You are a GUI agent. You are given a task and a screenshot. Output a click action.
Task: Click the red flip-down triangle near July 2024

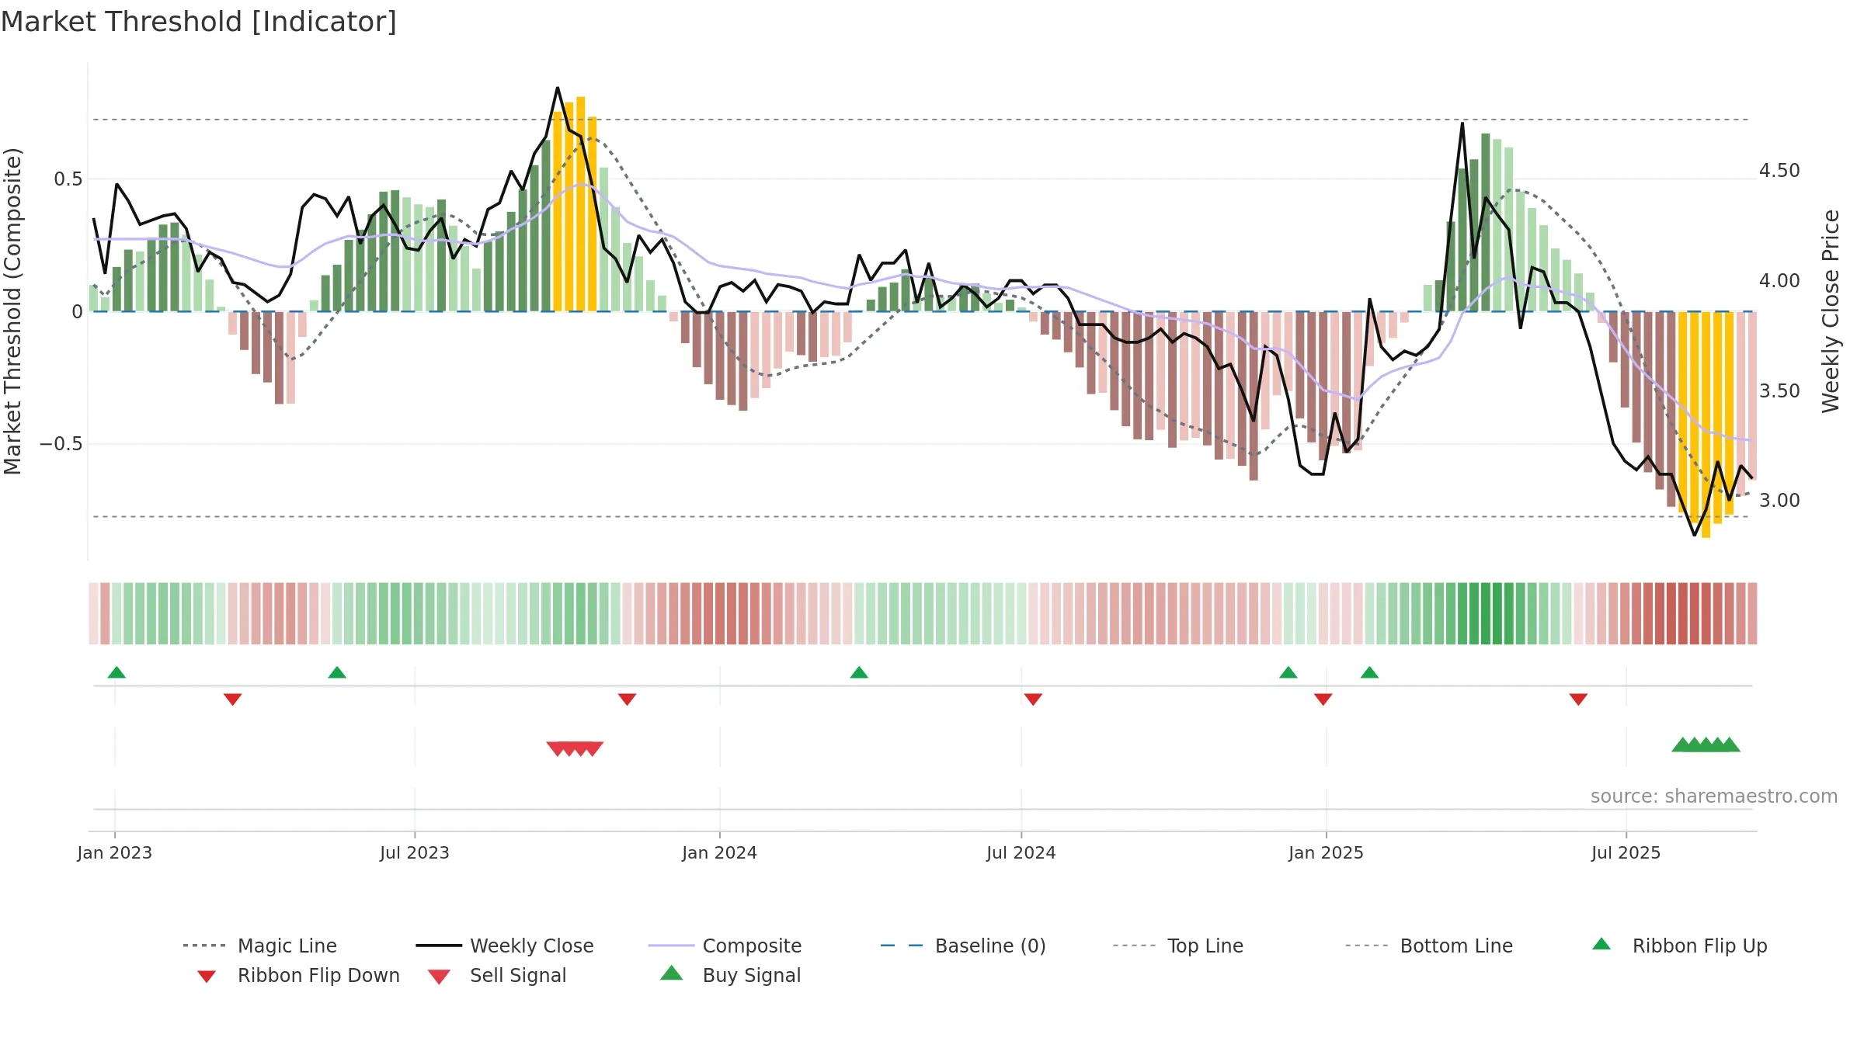1033,699
